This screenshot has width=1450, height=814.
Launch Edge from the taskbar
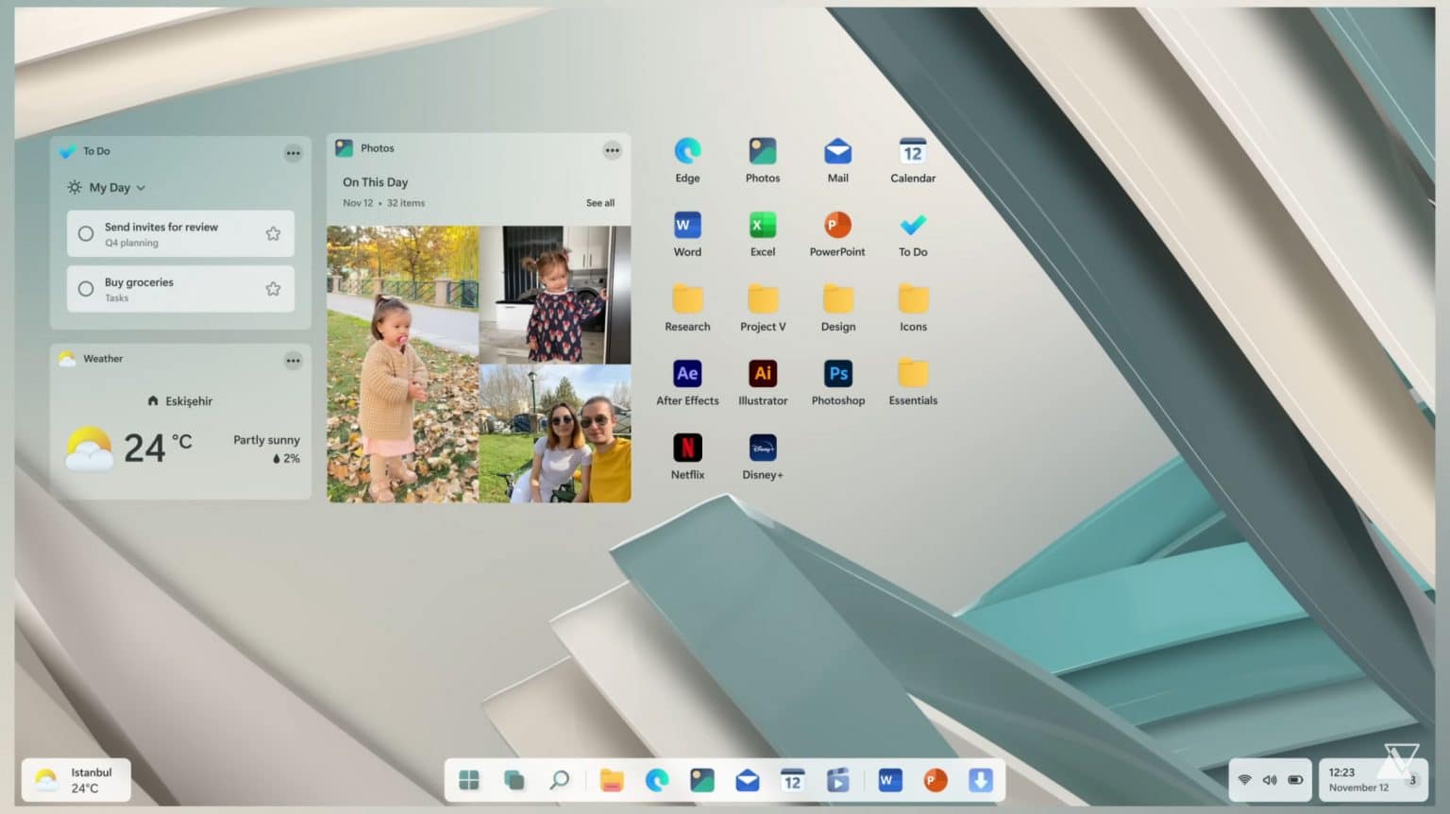[657, 780]
